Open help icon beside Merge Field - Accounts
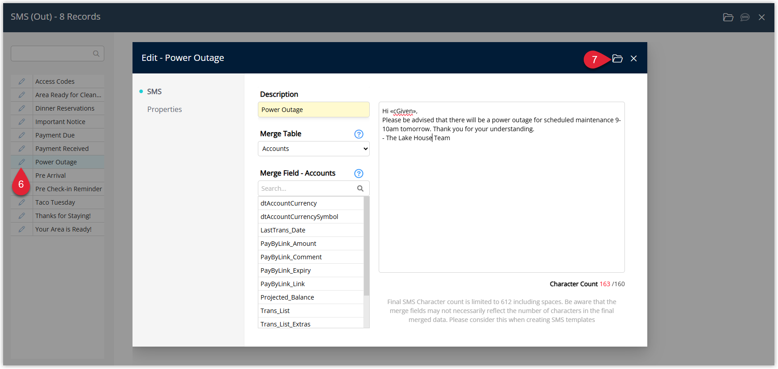 click(359, 173)
